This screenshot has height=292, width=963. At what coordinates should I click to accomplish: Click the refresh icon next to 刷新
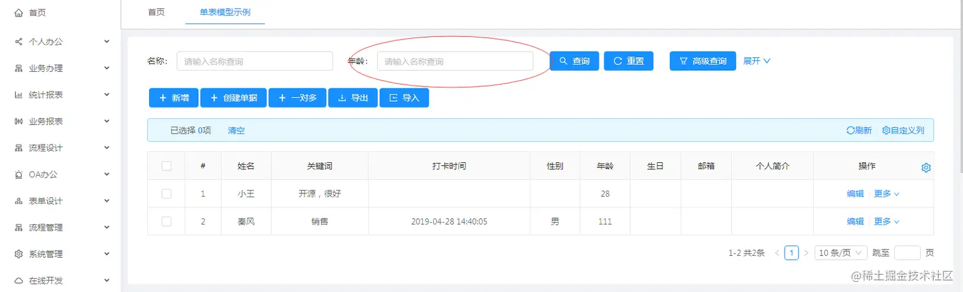coord(850,130)
